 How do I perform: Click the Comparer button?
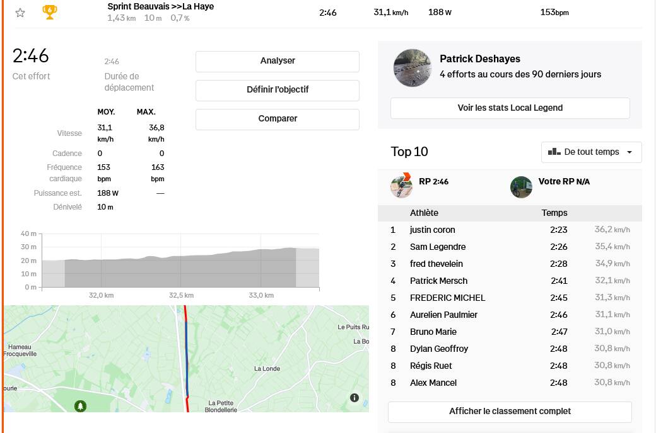pos(278,119)
